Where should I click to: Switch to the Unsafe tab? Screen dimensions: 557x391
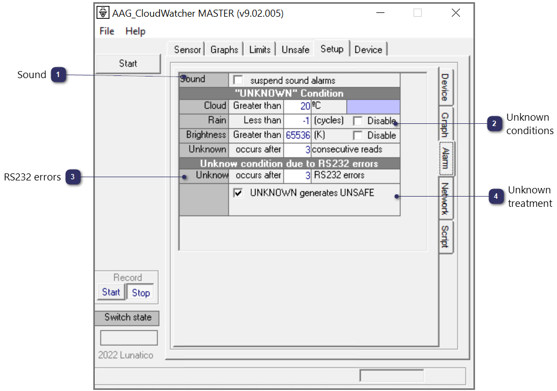[295, 50]
